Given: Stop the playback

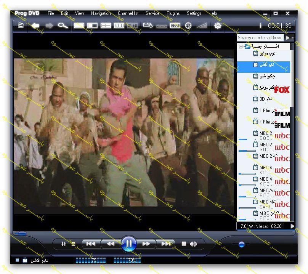Looking at the screenshot, I should click(x=184, y=244).
